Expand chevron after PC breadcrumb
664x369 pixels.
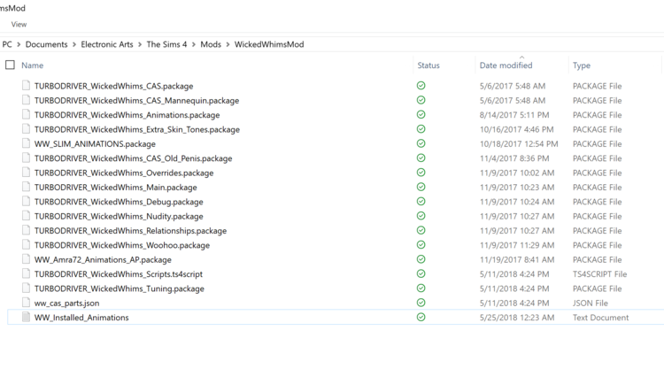pos(19,44)
